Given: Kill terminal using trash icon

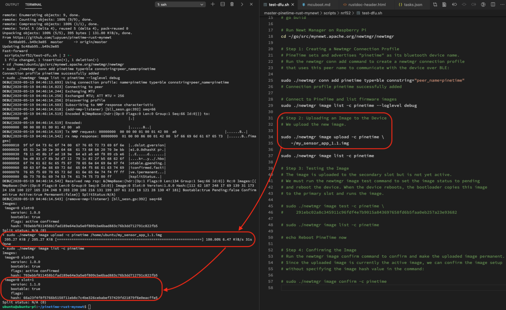Looking at the screenshot, I should 232,4.
